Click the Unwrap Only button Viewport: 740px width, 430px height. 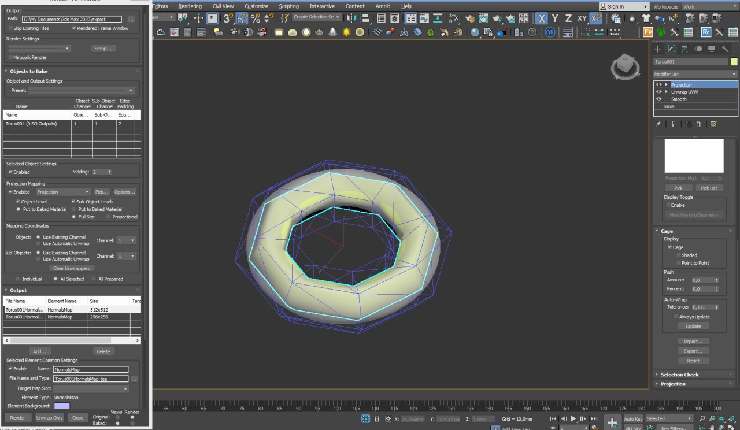pyautogui.click(x=50, y=417)
